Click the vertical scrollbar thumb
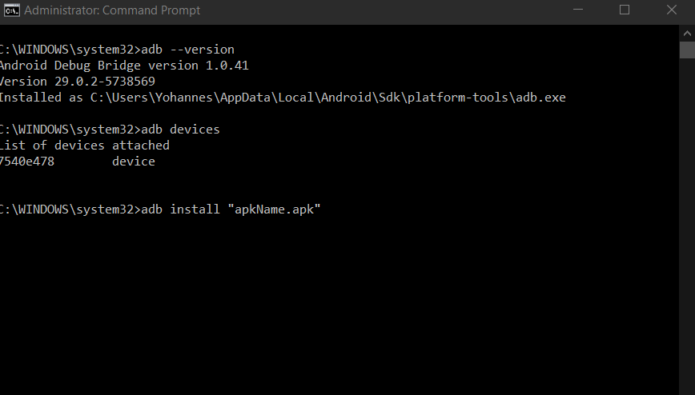The width and height of the screenshot is (695, 395). [687, 50]
